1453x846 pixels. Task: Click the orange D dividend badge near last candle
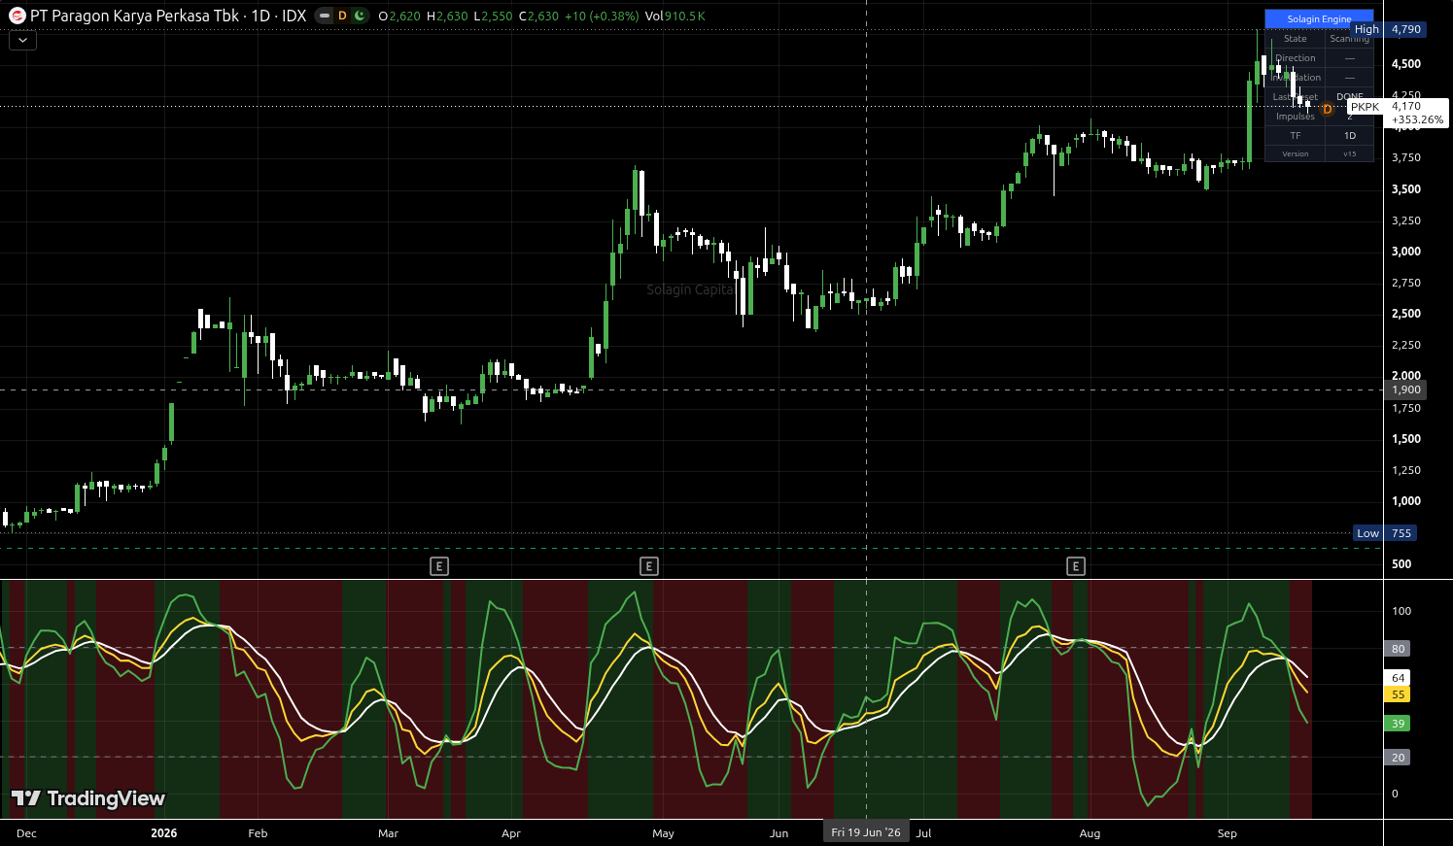pyautogui.click(x=1328, y=110)
